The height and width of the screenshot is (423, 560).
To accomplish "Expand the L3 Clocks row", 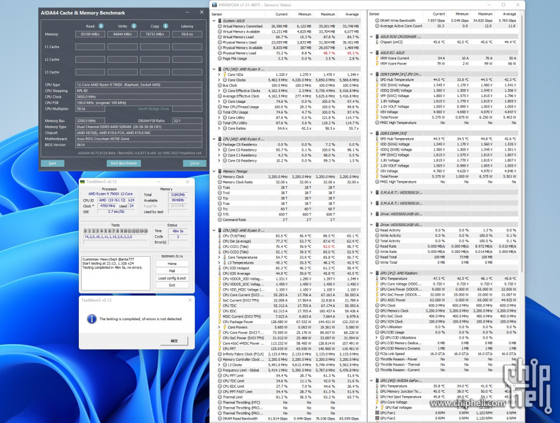I will click(x=219, y=365).
